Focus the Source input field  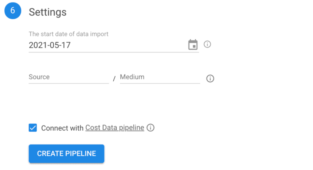click(x=69, y=77)
